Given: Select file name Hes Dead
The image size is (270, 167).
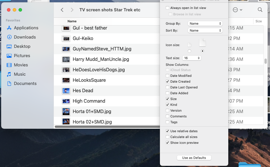Looking at the screenshot, I should (x=83, y=90).
